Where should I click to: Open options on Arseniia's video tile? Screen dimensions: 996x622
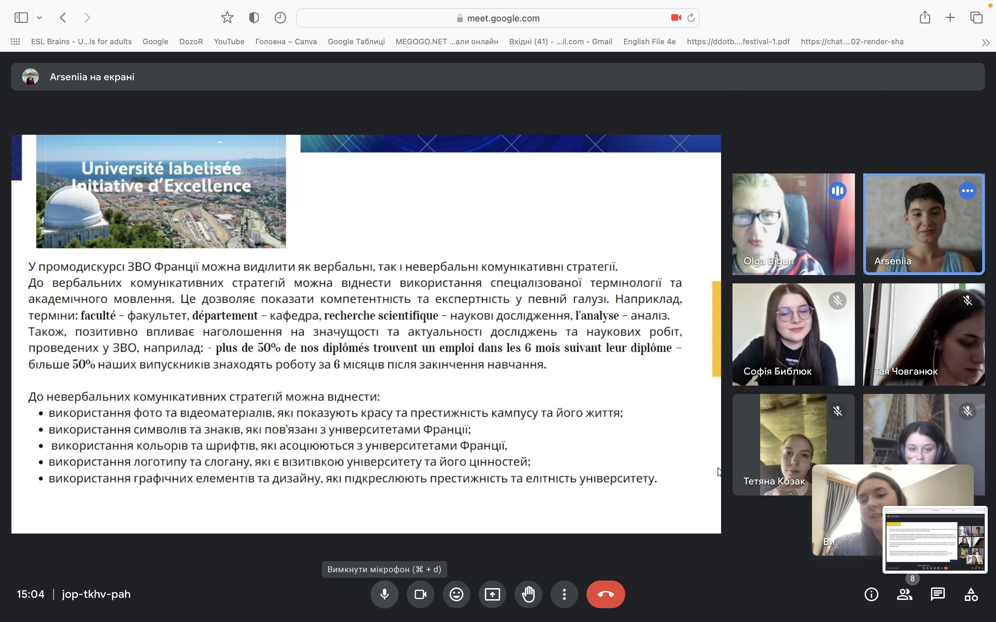pyautogui.click(x=967, y=190)
